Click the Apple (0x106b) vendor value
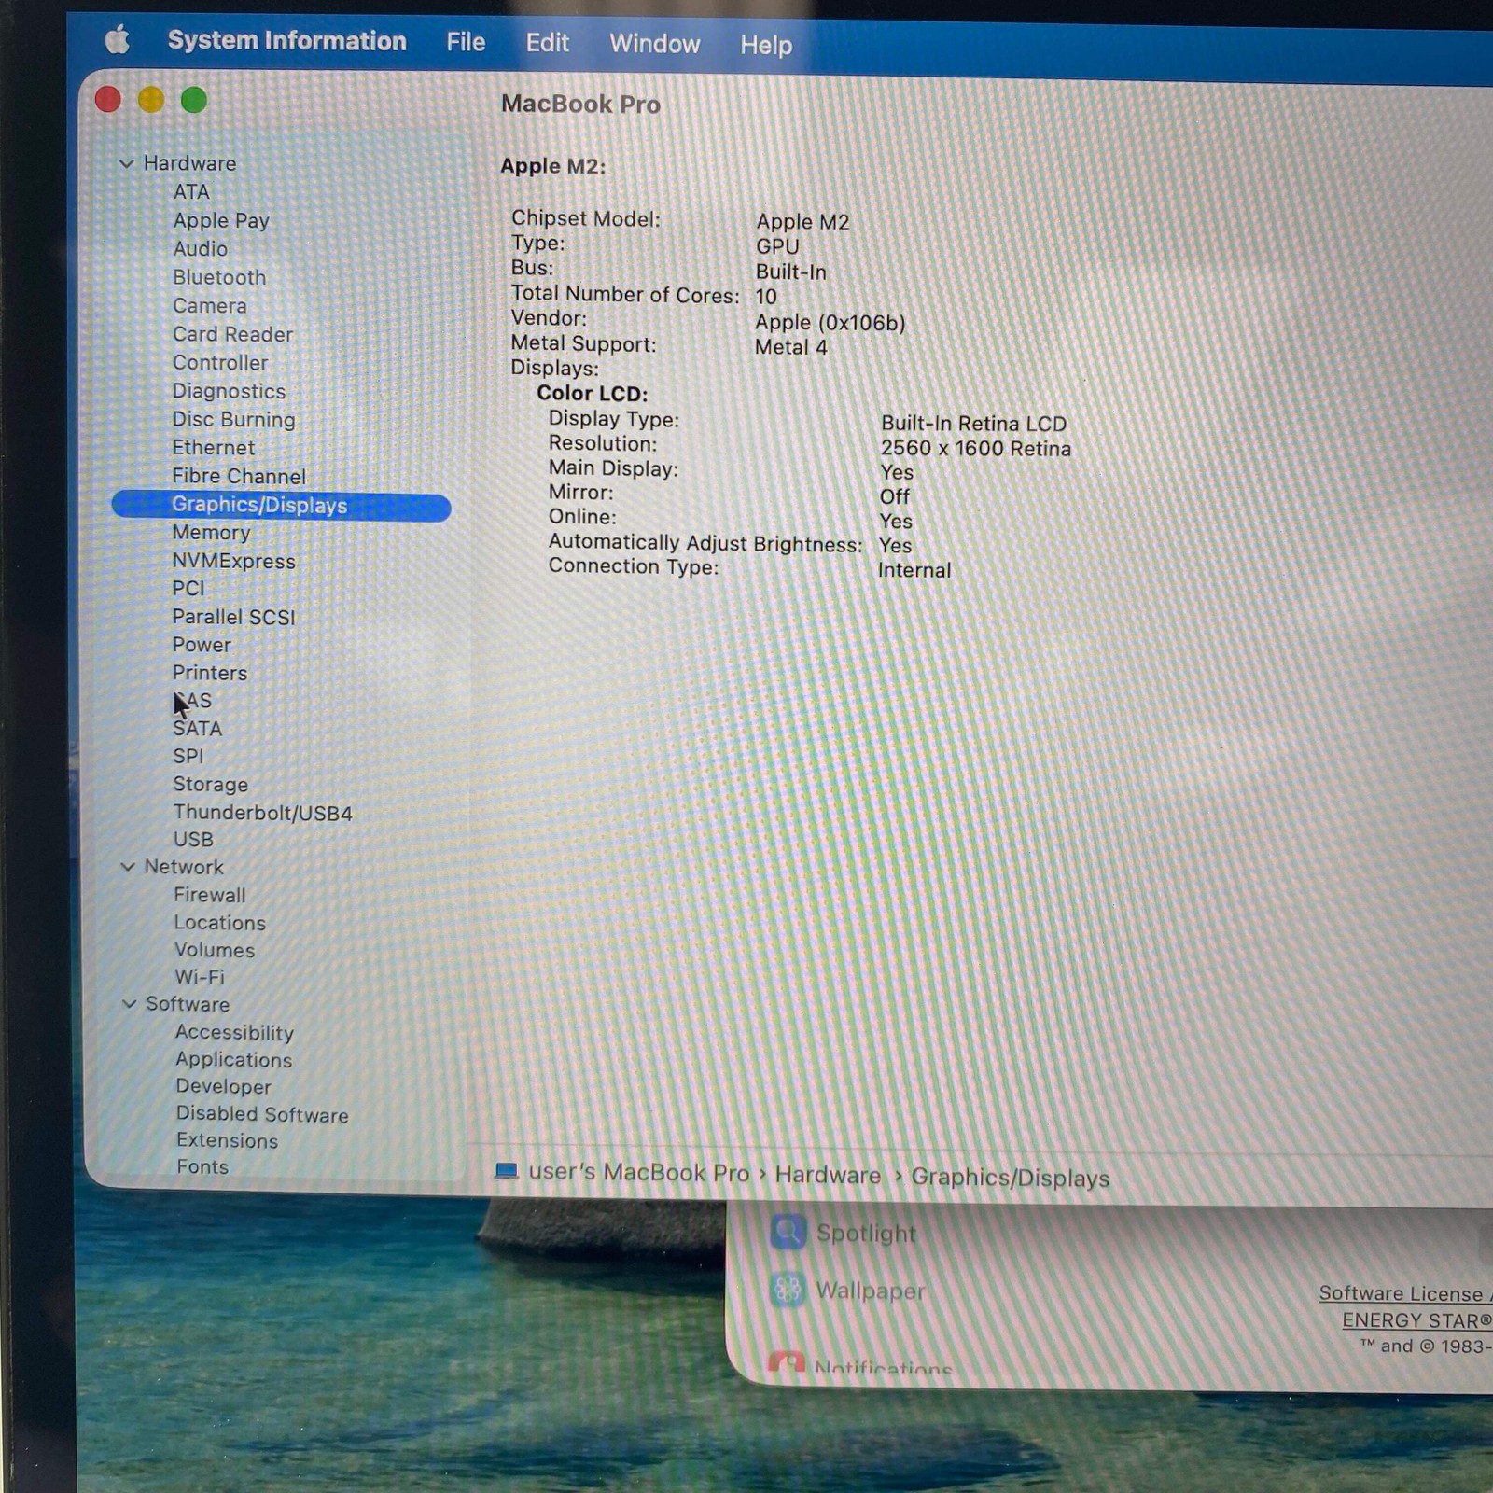This screenshot has width=1493, height=1493. [x=830, y=323]
